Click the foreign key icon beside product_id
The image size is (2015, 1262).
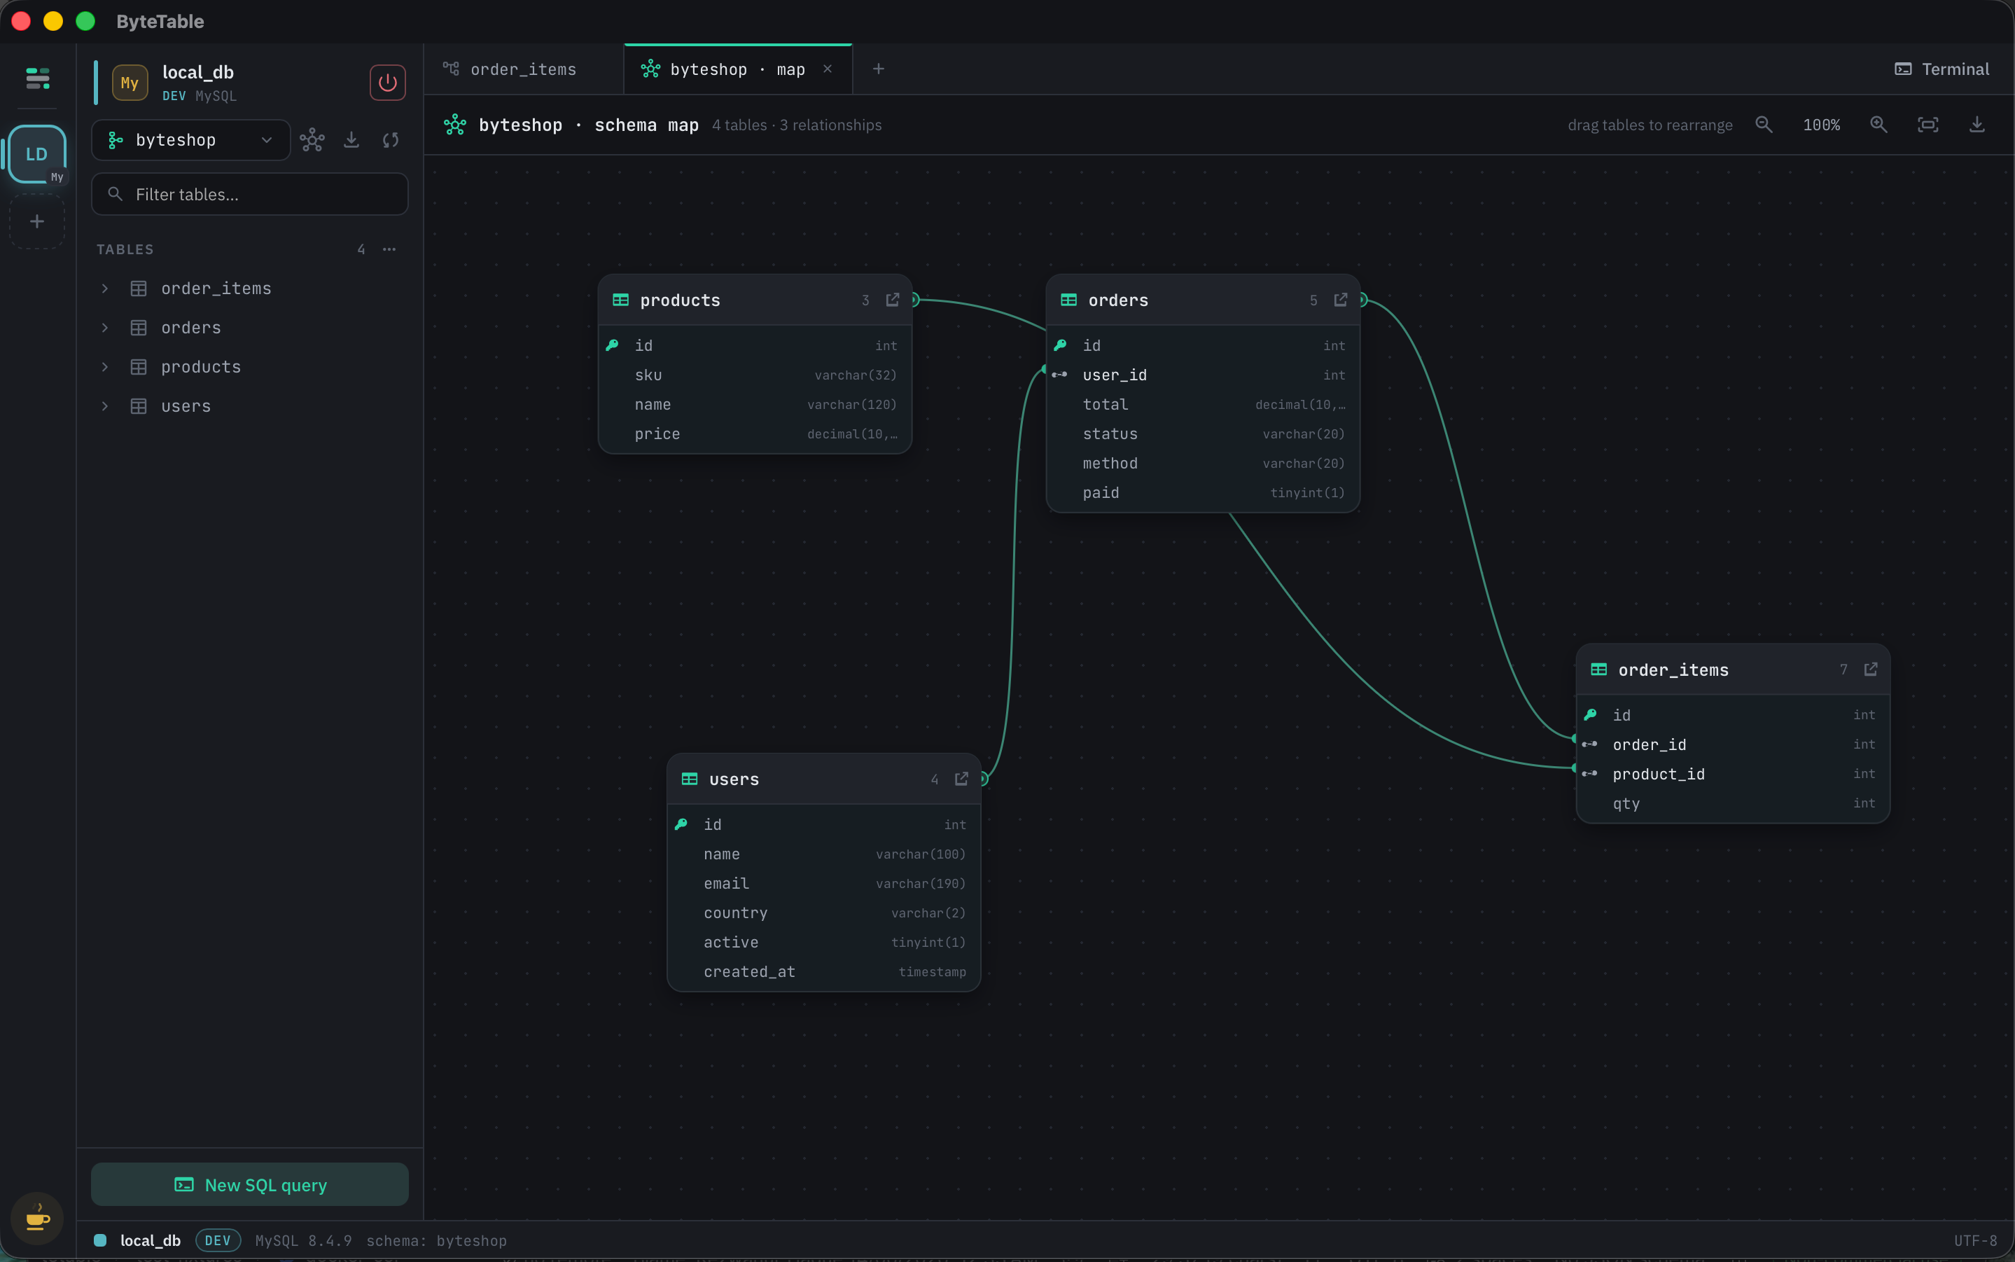[x=1589, y=774]
